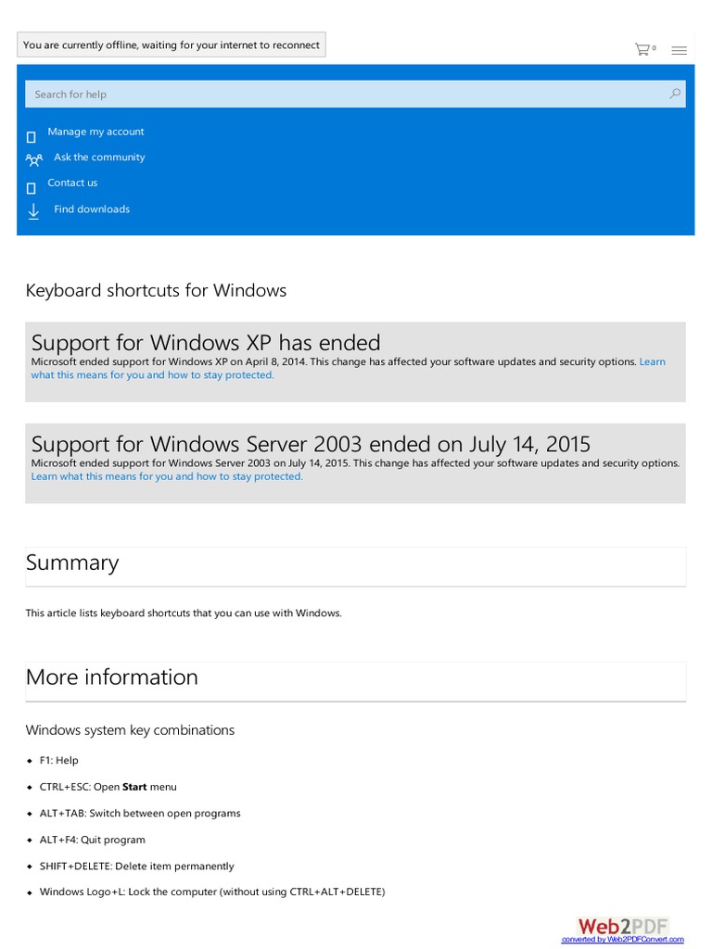
Task: Click the Summary section heading
Action: coord(72,563)
